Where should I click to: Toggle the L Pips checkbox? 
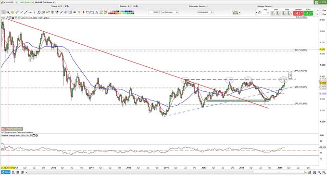coord(315,14)
